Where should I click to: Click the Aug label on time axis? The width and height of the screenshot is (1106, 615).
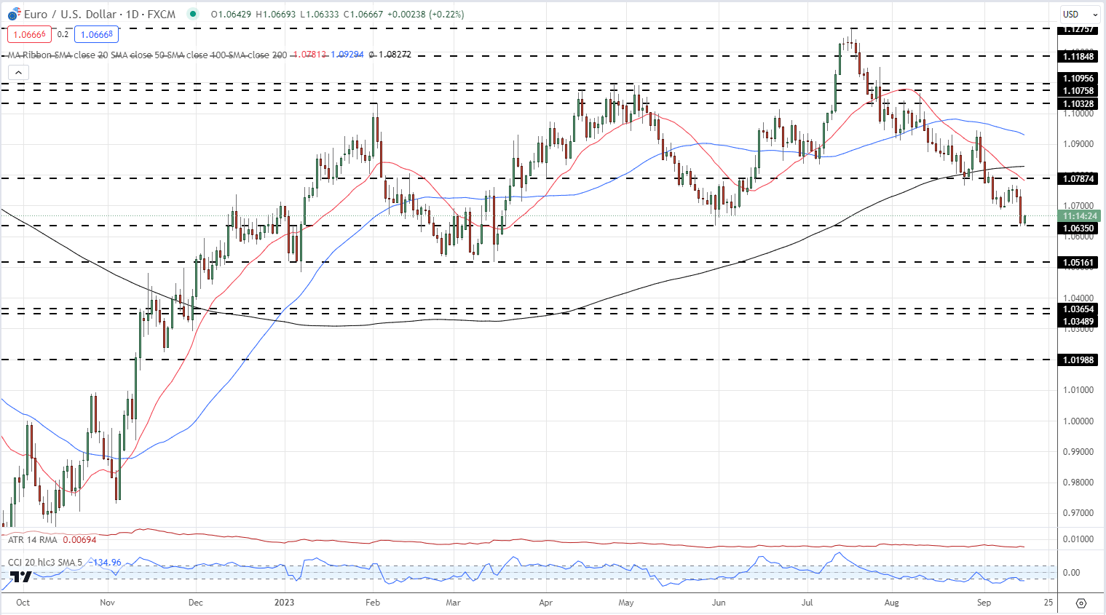pos(892,603)
